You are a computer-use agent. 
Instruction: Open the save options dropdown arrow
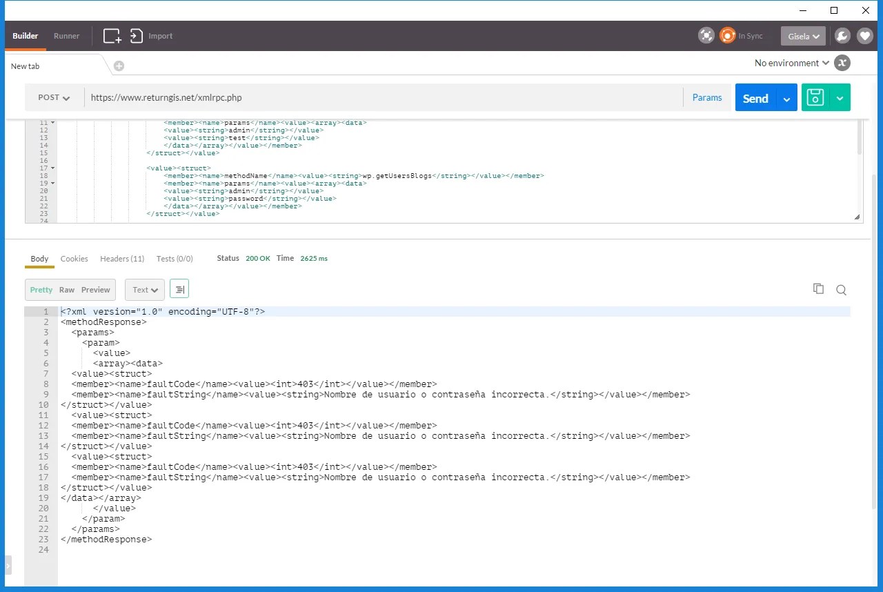840,97
